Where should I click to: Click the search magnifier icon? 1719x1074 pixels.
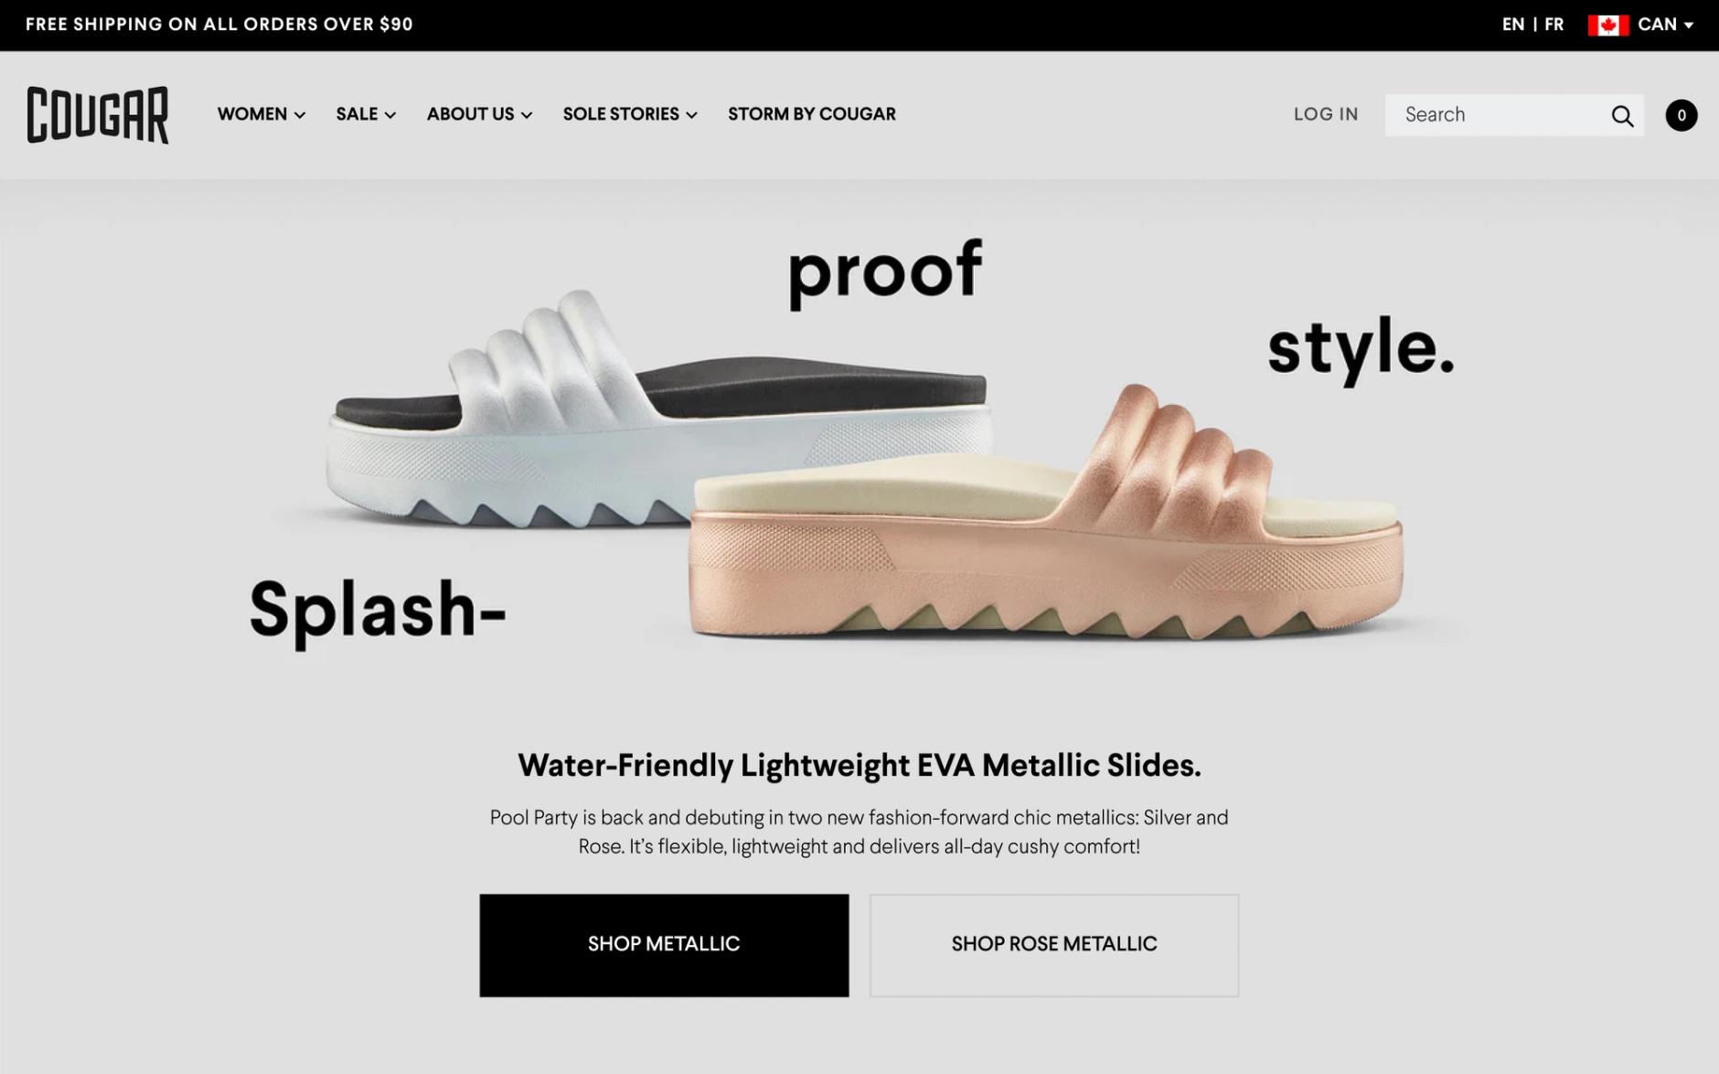tap(1622, 116)
